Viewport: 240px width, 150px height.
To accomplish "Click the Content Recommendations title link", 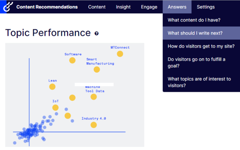I will tap(47, 7).
